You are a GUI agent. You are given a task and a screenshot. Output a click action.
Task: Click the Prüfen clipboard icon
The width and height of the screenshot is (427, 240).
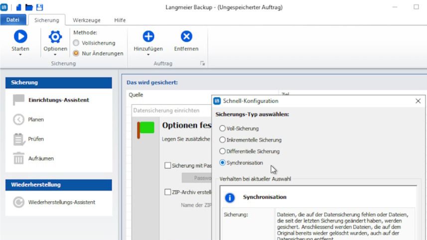tap(19, 139)
